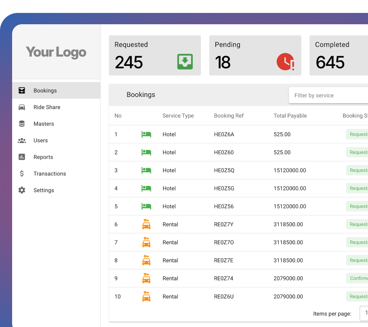Open the Items per page selector
This screenshot has height=327, width=368.
[x=364, y=313]
